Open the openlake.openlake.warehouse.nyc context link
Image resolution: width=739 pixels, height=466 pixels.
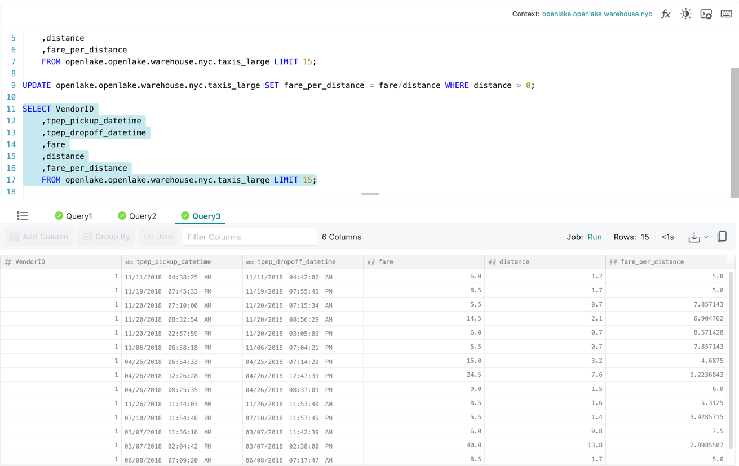coord(596,14)
